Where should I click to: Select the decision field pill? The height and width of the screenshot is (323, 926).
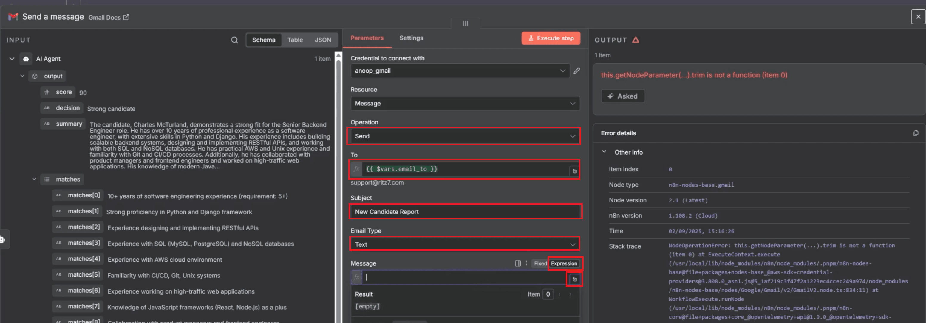pos(62,108)
